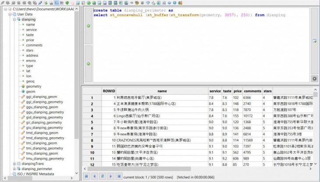Click the lower green SQL history forward arrow
Viewport: 320px width, 182px height.
point(88,64)
